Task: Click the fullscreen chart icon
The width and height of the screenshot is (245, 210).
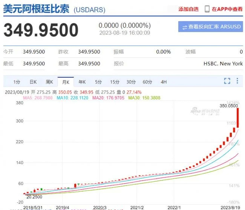Action: tap(227, 81)
